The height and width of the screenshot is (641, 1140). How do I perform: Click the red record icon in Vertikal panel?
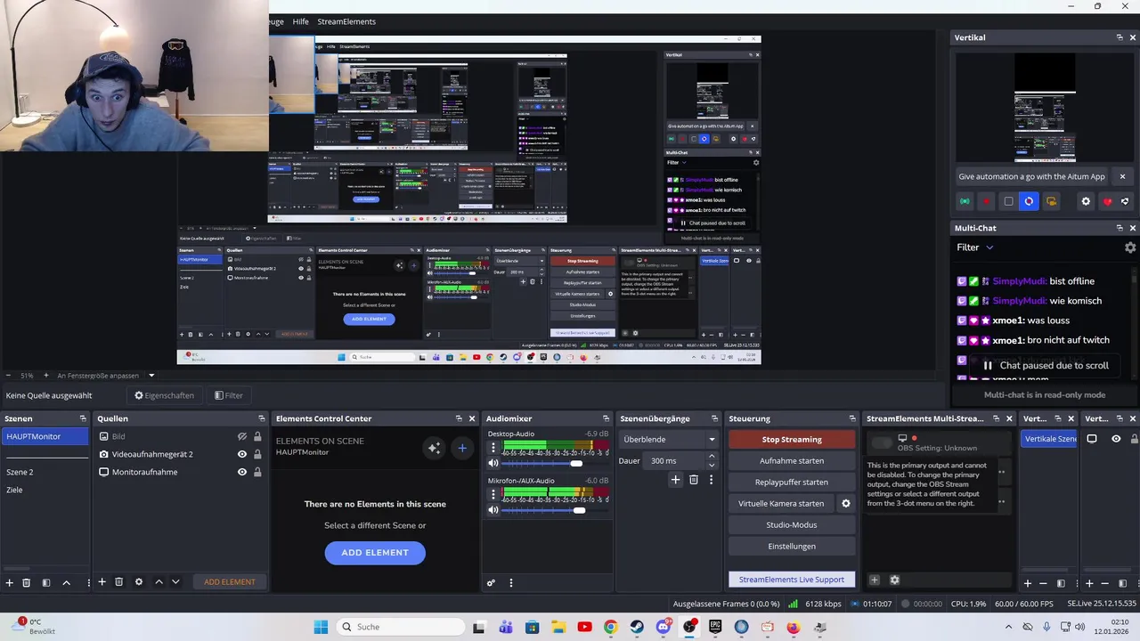tap(986, 202)
